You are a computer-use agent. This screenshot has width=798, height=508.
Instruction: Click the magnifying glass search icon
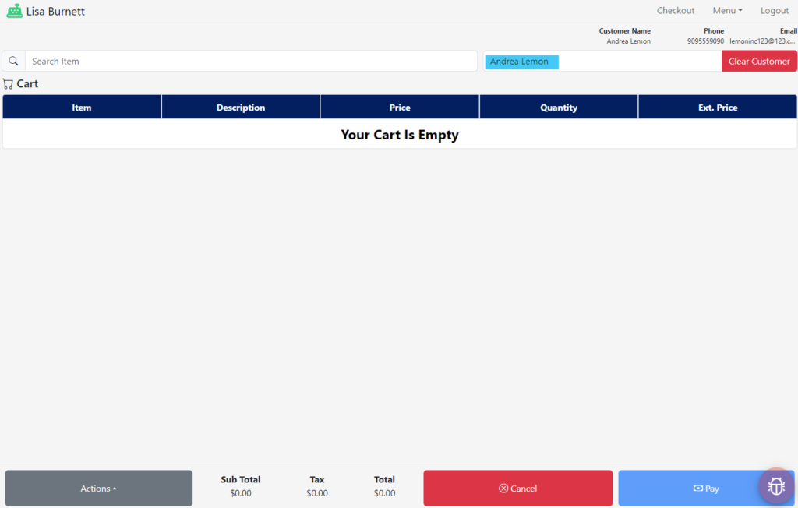pyautogui.click(x=12, y=60)
